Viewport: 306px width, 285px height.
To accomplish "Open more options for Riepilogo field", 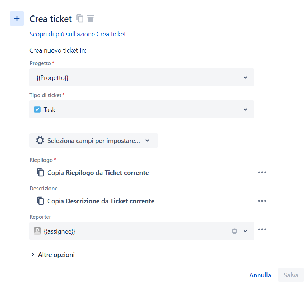I will [x=262, y=172].
